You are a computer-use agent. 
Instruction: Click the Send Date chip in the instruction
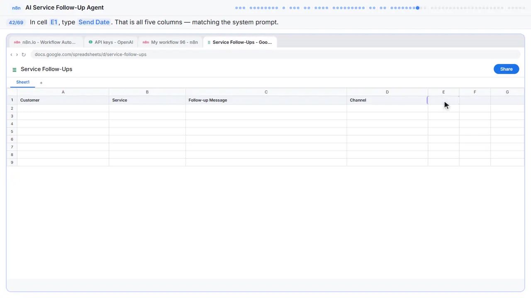(x=94, y=22)
